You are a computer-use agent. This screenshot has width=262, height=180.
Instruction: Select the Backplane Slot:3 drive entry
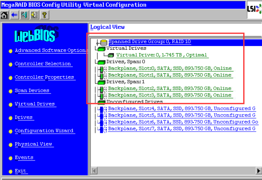point(170,95)
